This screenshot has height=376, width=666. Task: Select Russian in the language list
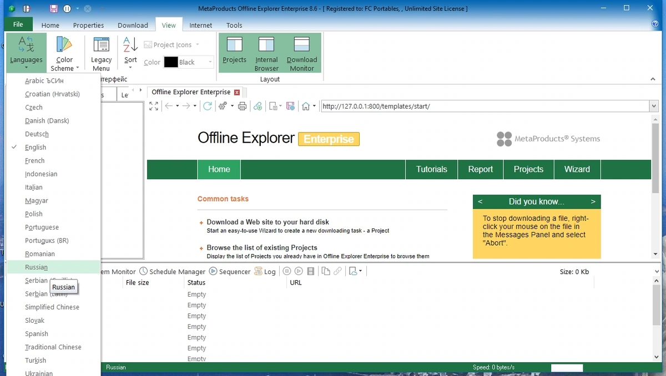pyautogui.click(x=53, y=267)
